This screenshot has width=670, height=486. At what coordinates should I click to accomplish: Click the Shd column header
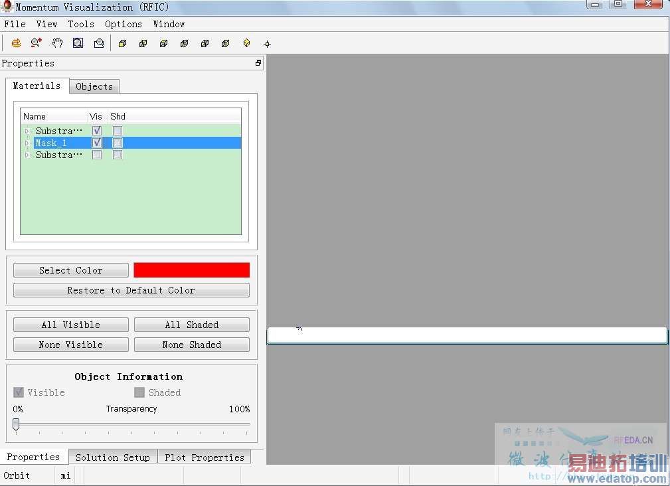click(x=118, y=116)
